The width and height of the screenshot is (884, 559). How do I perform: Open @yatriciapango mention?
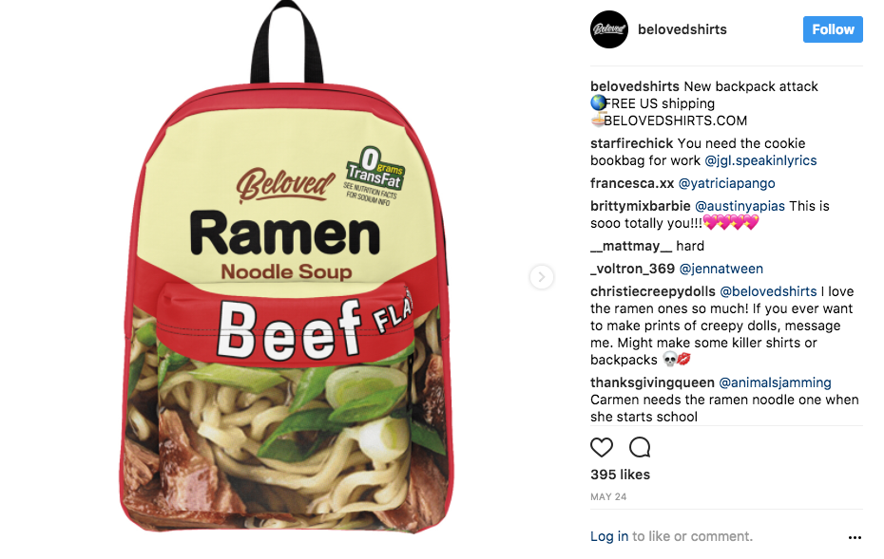click(727, 183)
